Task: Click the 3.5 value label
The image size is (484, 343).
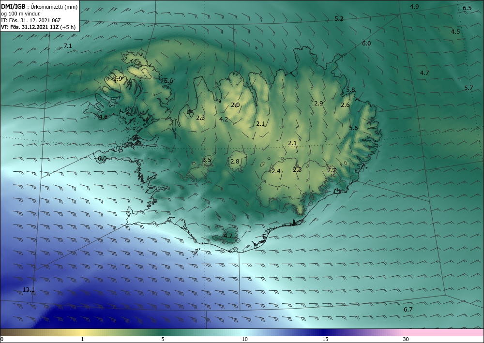Action: (207, 160)
